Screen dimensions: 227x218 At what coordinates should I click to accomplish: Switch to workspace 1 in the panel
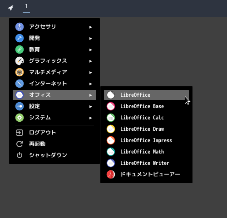tap(26, 8)
